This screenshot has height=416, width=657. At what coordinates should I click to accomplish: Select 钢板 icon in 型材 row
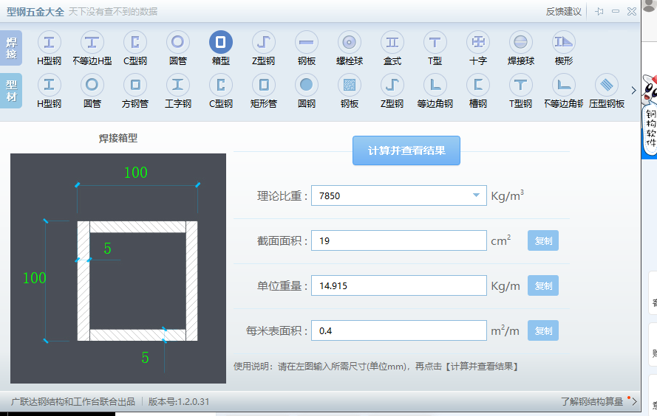point(350,85)
